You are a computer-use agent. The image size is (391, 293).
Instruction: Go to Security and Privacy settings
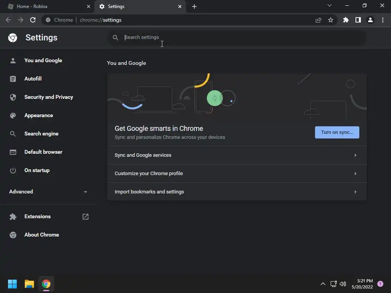48,97
